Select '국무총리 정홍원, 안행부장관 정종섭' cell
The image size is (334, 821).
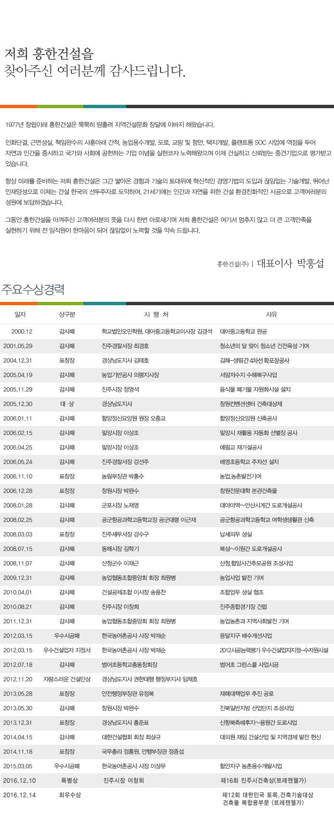(x=143, y=751)
